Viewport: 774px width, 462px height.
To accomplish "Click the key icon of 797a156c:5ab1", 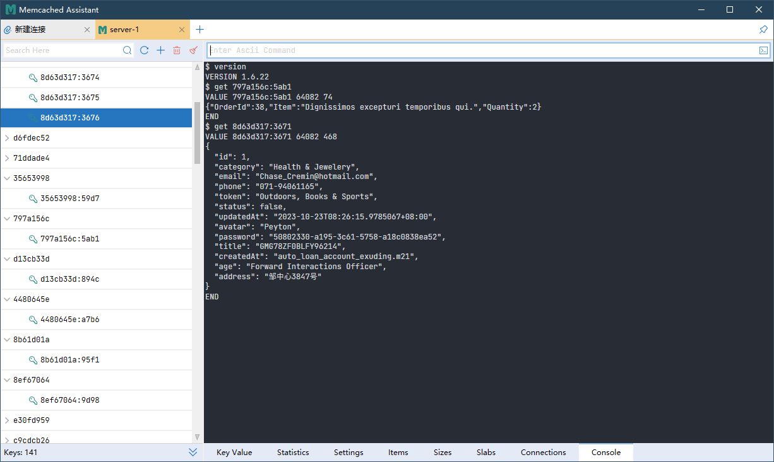I will point(33,239).
